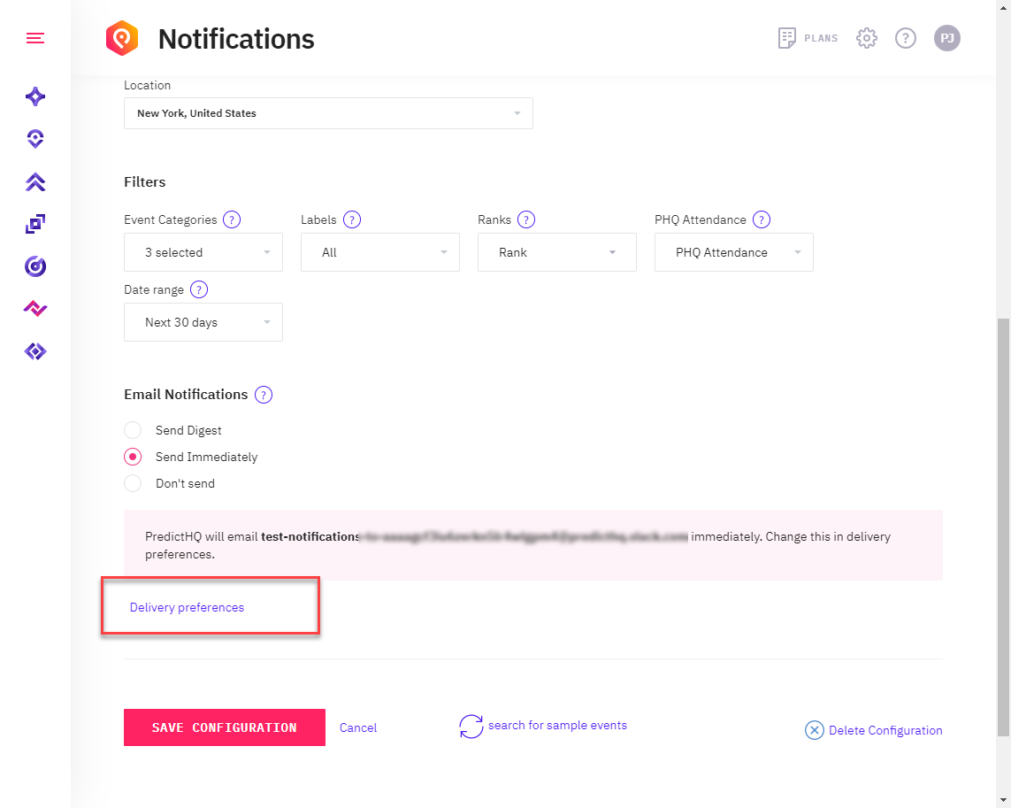Screen dimensions: 1011x808
Task: Select the Don't send radio option
Action: tap(133, 483)
